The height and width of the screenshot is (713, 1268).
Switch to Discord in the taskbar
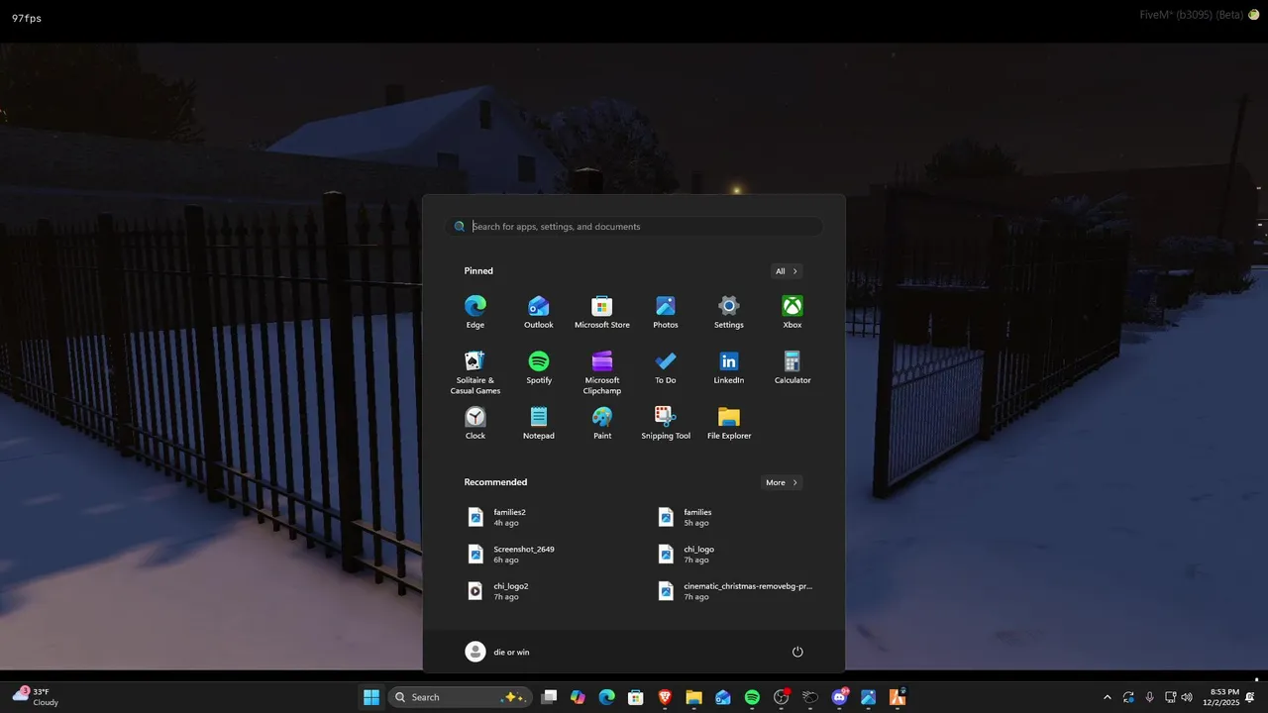coord(840,697)
